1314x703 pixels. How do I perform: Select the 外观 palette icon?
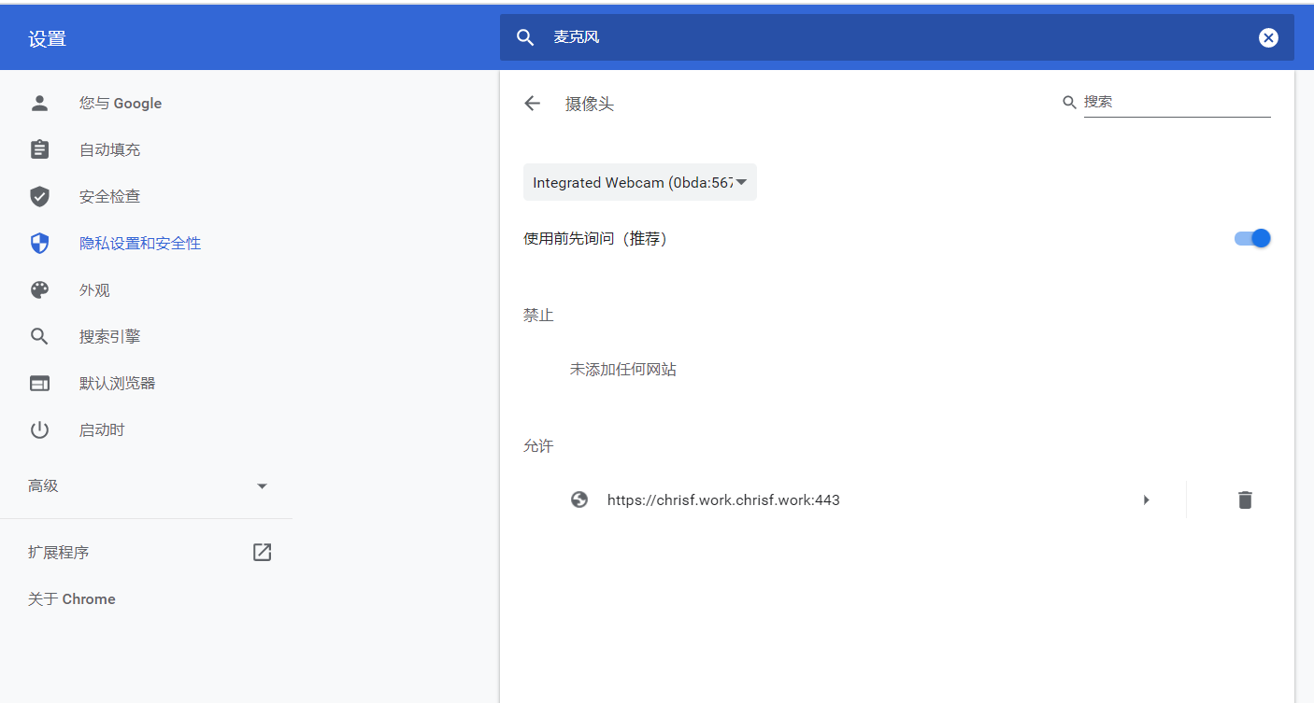pos(39,289)
